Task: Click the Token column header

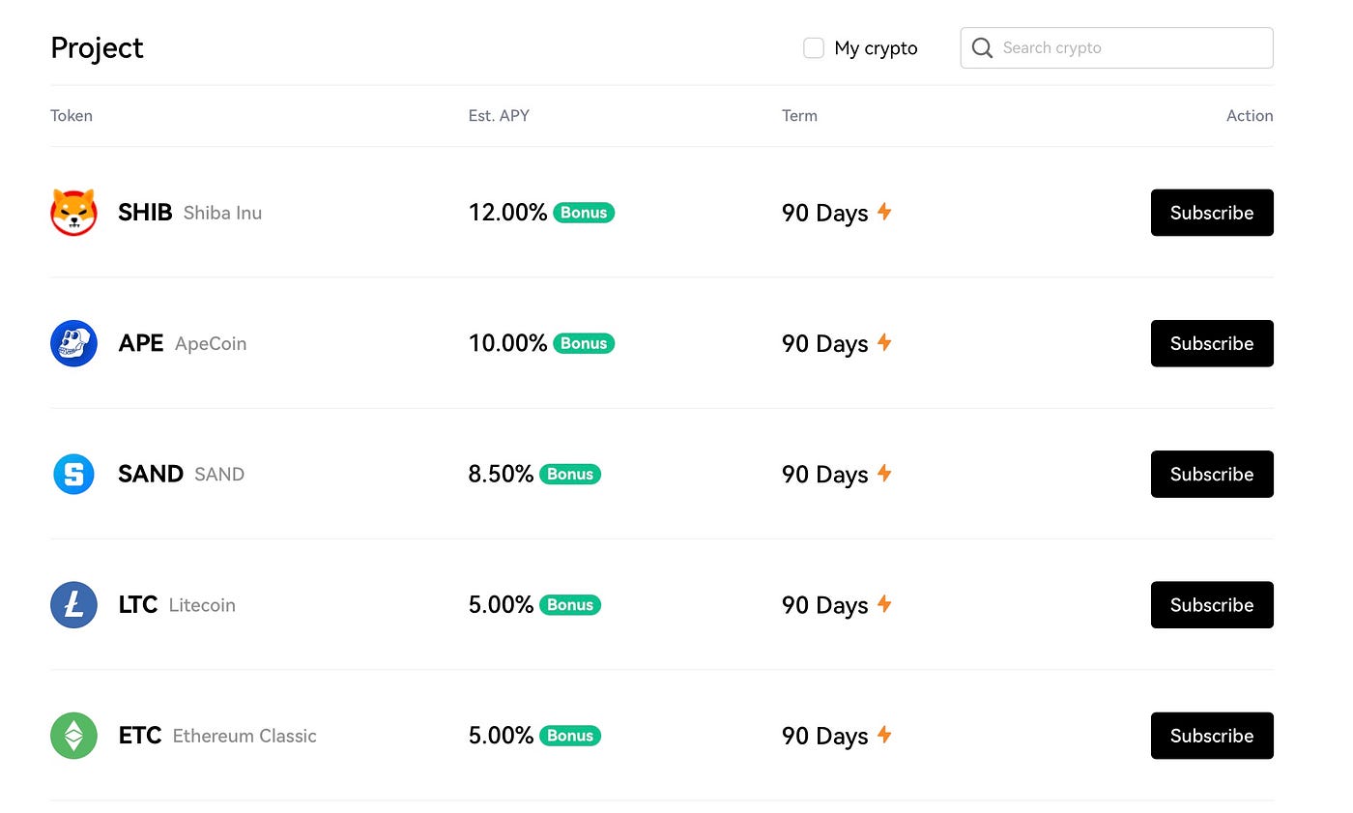Action: pos(72,115)
